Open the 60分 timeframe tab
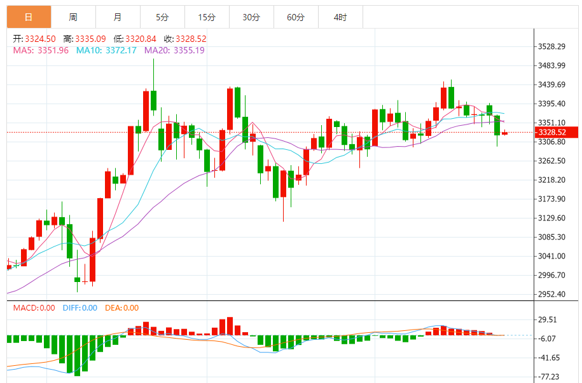This screenshot has height=383, width=582. (296, 17)
